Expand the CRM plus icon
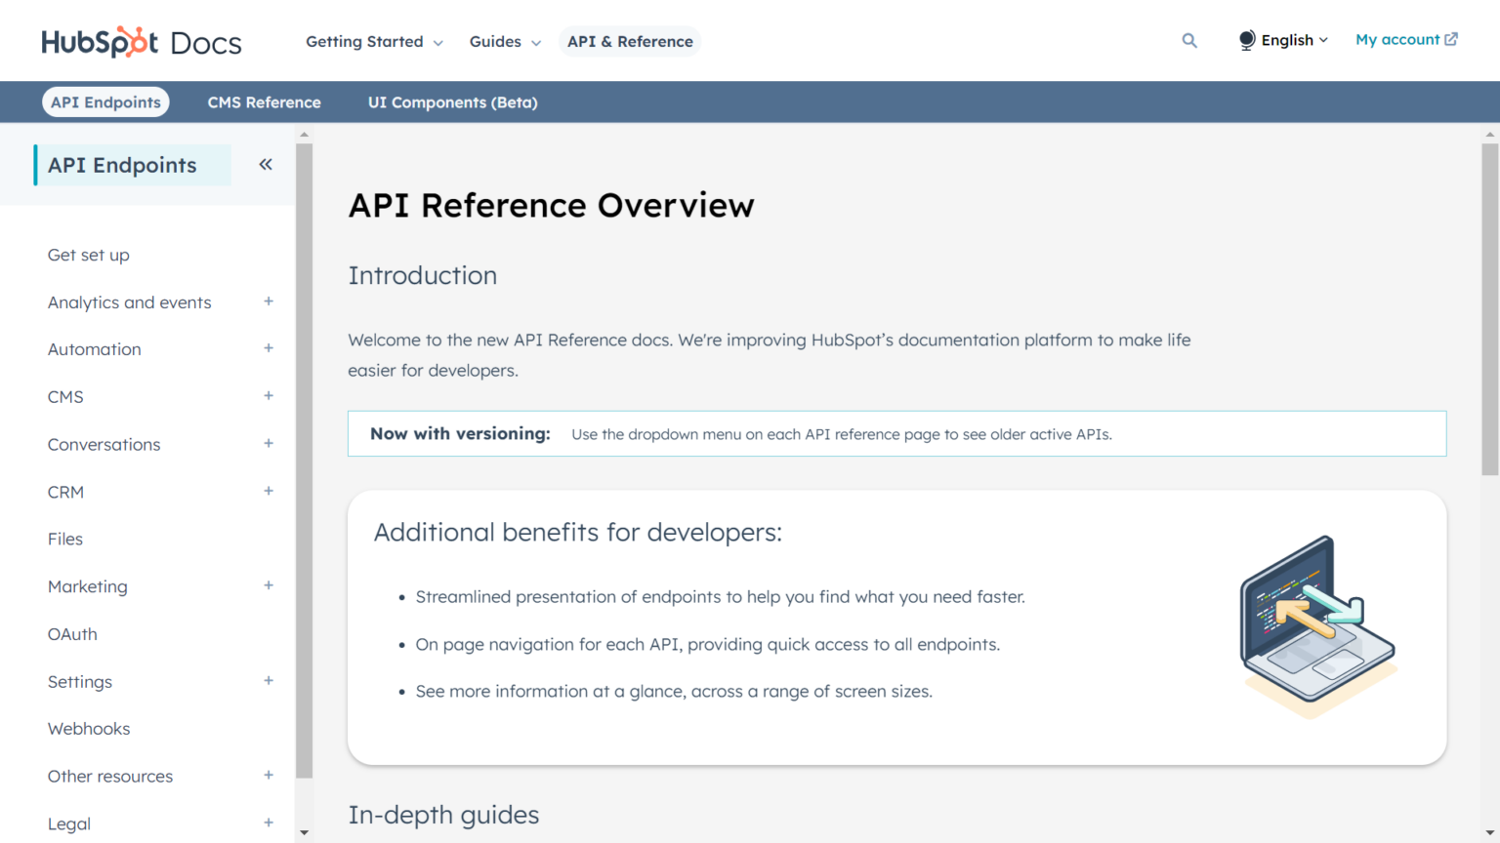The height and width of the screenshot is (843, 1500). tap(269, 491)
